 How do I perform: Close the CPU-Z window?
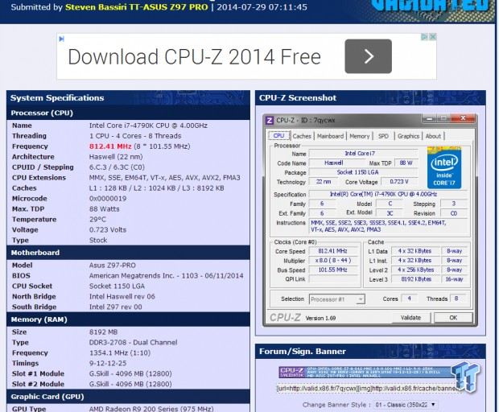click(x=463, y=118)
